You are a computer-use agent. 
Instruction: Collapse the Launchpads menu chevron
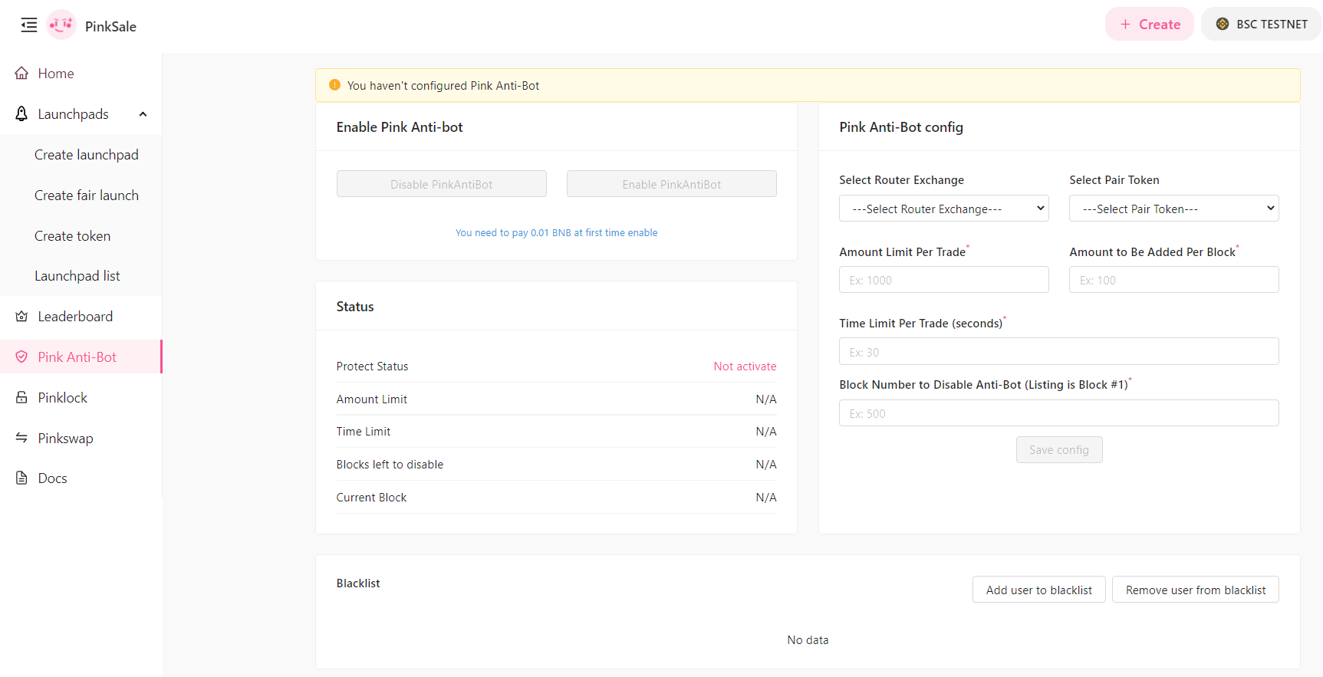point(143,114)
